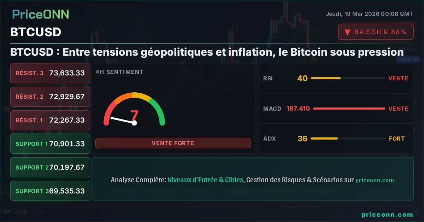The width and height of the screenshot is (424, 222).
Task: Choose the RÉSIST. 1 level 72,267.33
Action: (50, 120)
